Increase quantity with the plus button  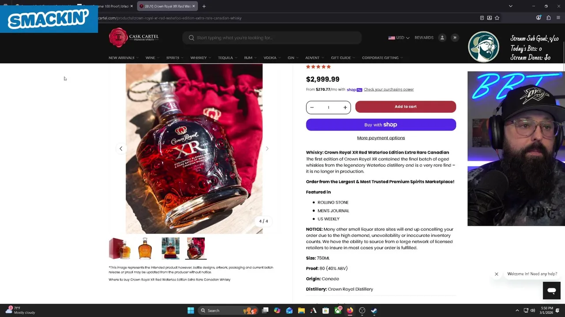point(345,107)
